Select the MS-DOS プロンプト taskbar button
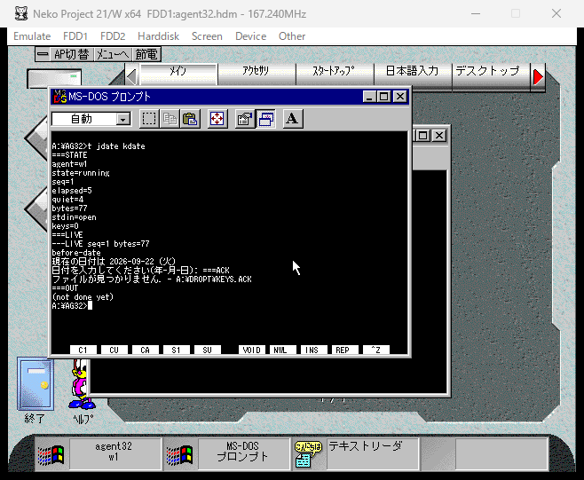 coord(243,454)
